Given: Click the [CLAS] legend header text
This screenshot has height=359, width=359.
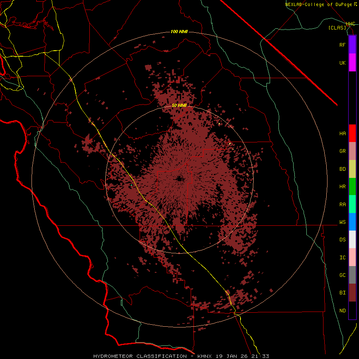Looking at the screenshot, I should point(337,28).
